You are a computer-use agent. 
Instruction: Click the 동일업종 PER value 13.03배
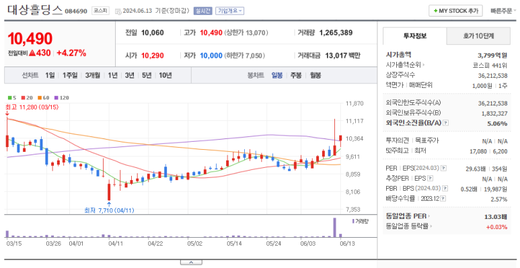click(x=496, y=217)
